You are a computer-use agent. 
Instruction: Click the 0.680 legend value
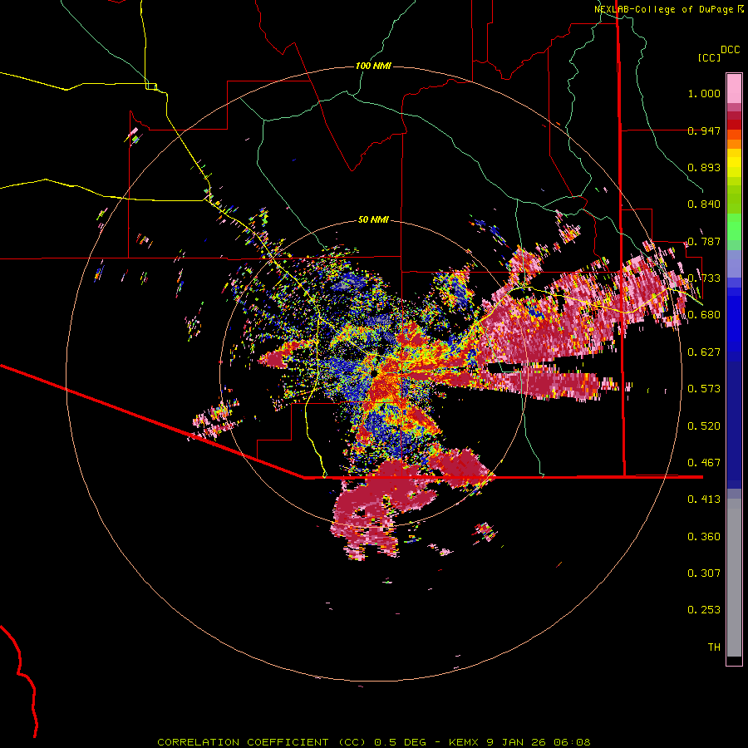(704, 315)
